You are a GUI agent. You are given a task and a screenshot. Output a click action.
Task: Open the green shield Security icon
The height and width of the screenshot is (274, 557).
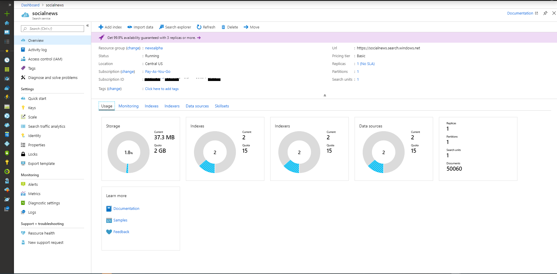tap(7, 153)
